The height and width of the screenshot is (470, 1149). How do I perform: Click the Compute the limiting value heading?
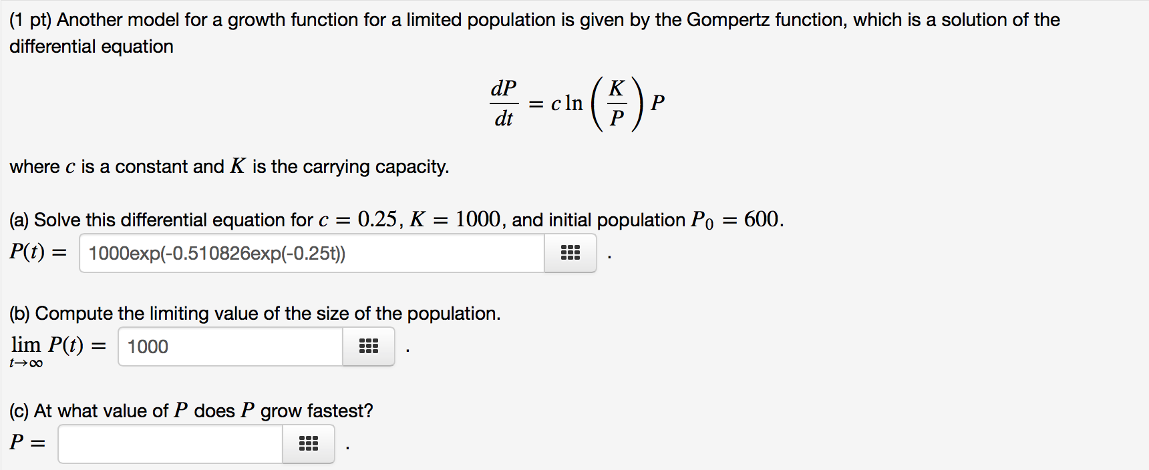click(x=254, y=312)
